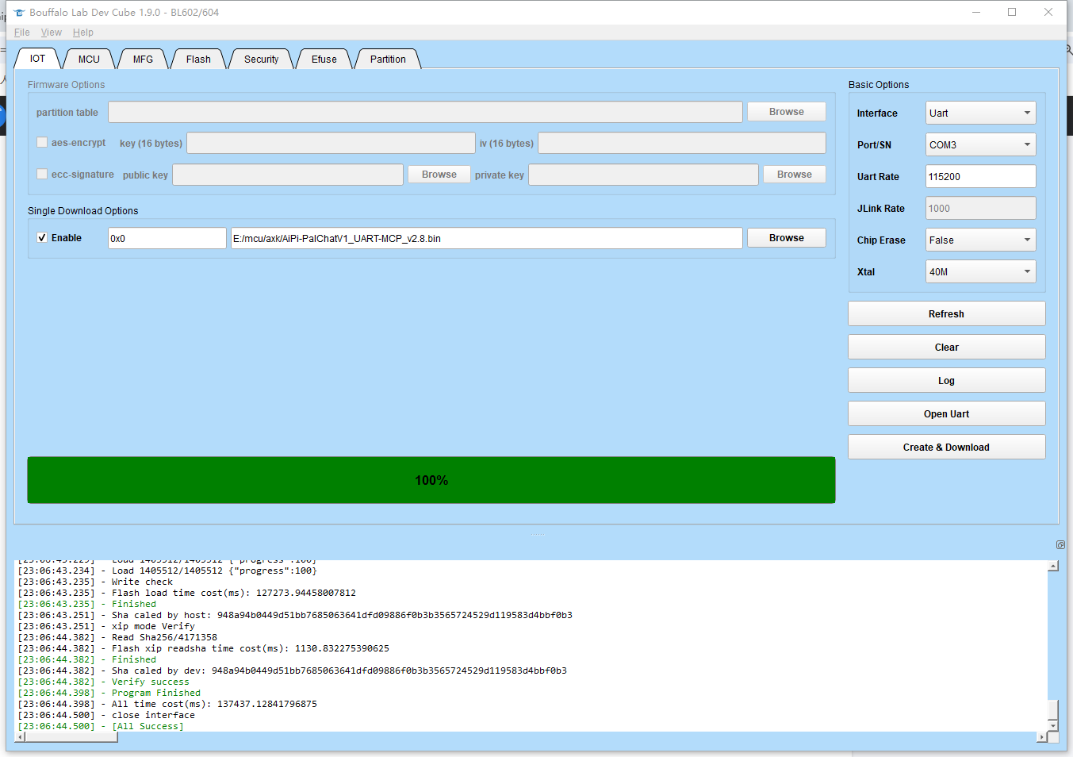Click the Bouffalo Lab app icon in title bar
This screenshot has height=757, width=1073.
click(x=20, y=13)
